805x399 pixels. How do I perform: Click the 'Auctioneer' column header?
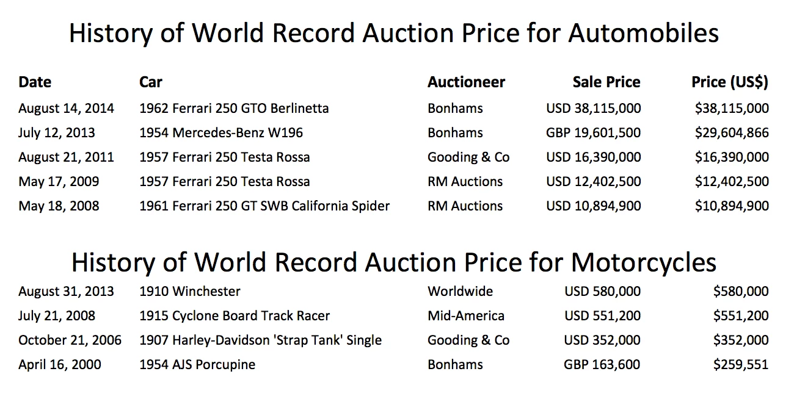click(466, 82)
